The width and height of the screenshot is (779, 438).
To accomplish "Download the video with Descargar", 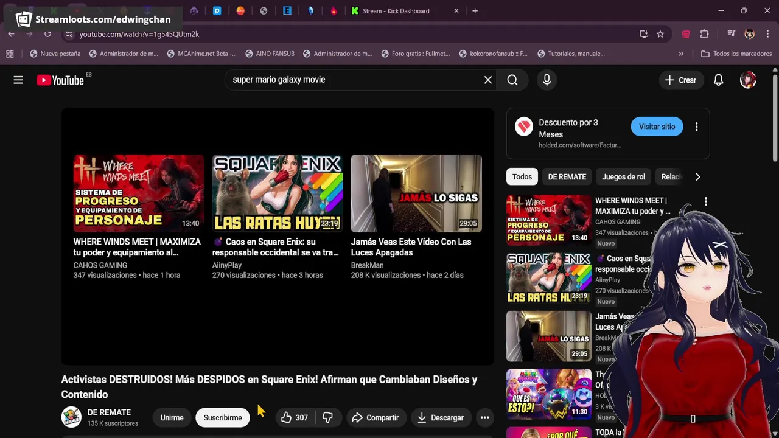I will click(x=441, y=417).
